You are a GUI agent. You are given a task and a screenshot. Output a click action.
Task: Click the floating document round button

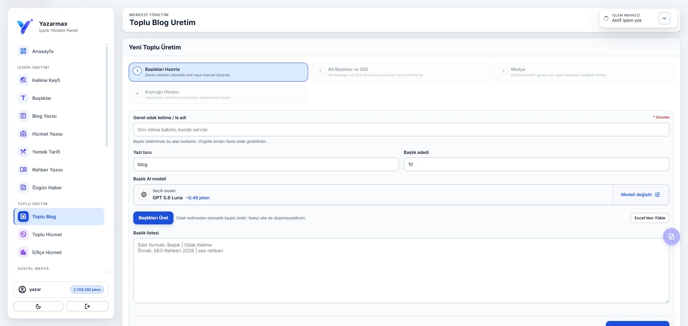pyautogui.click(x=672, y=237)
